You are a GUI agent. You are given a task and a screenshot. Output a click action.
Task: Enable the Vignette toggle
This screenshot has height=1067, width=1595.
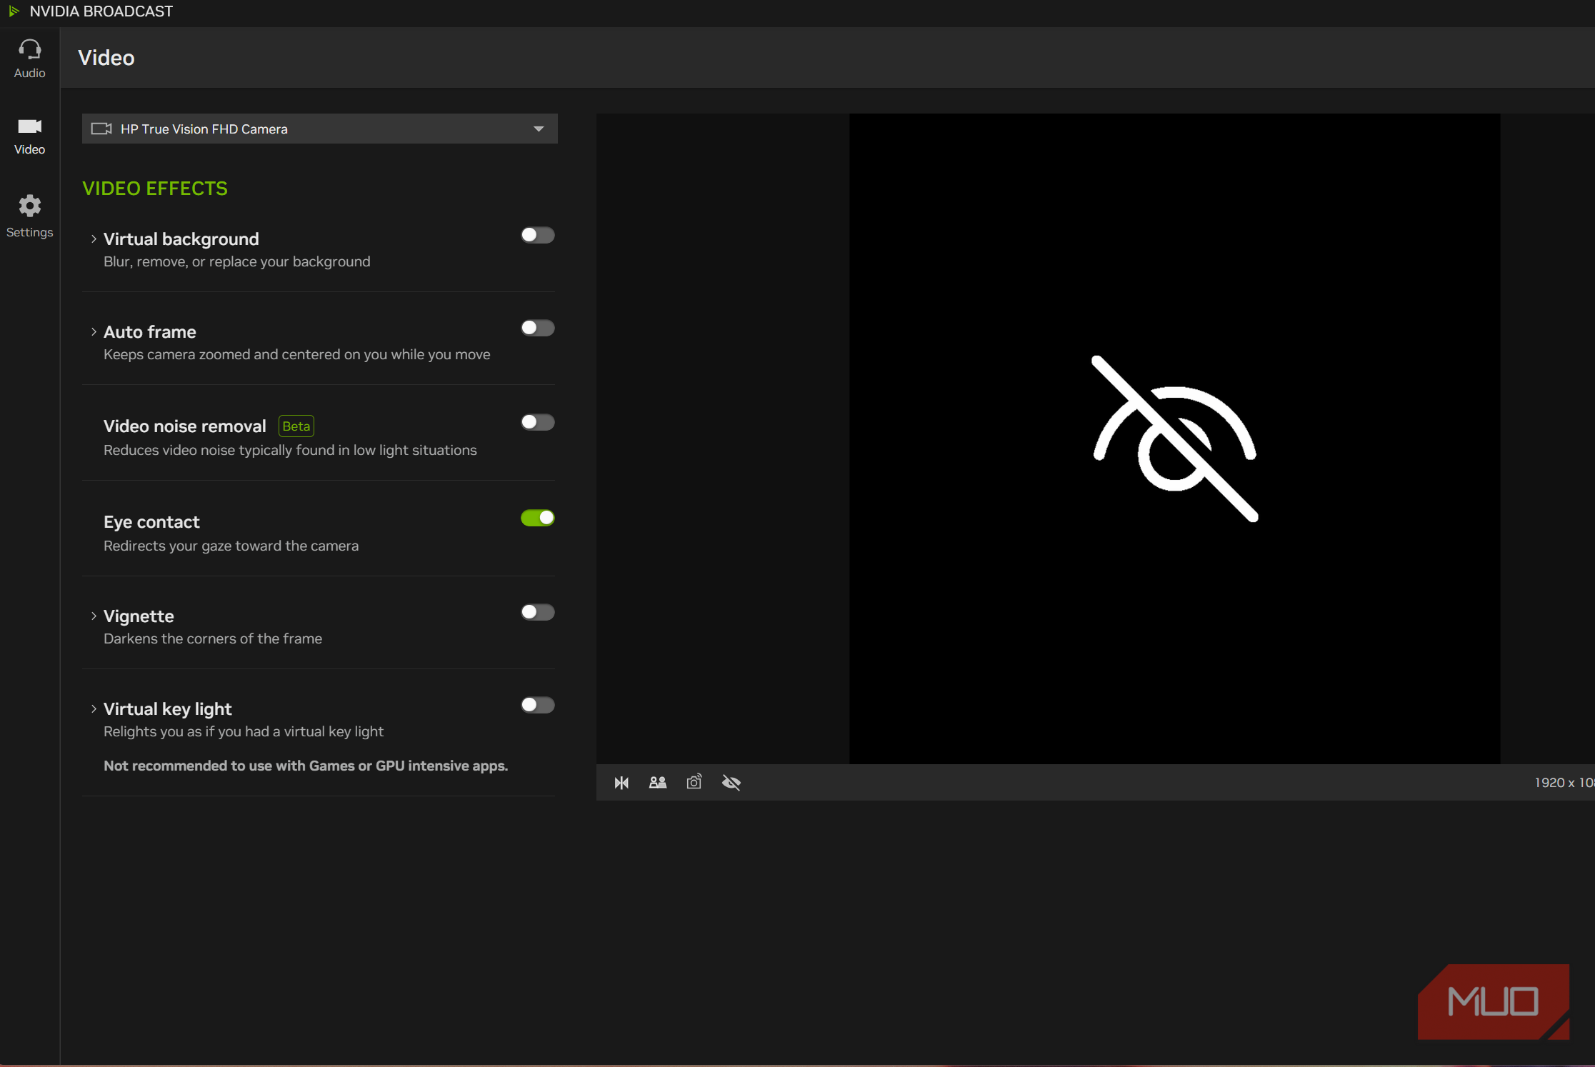(537, 612)
